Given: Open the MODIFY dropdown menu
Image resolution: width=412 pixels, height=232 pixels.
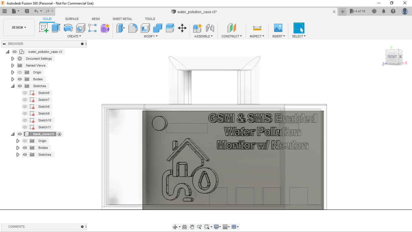Looking at the screenshot, I should (150, 36).
